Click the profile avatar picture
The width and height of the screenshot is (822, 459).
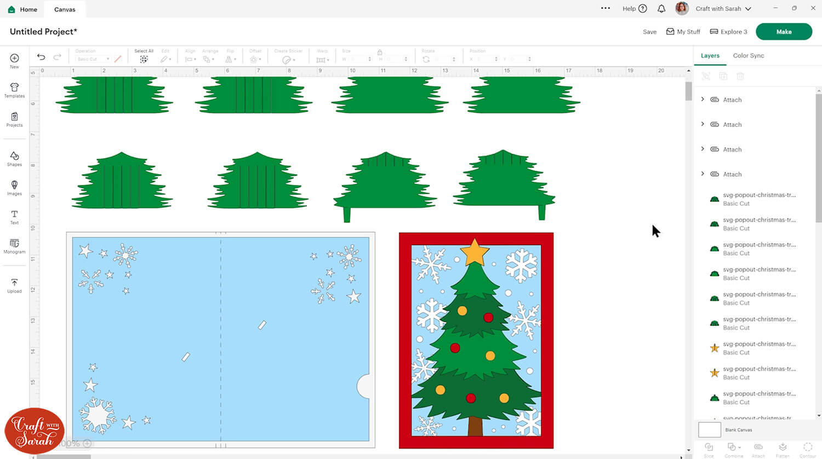(x=682, y=8)
